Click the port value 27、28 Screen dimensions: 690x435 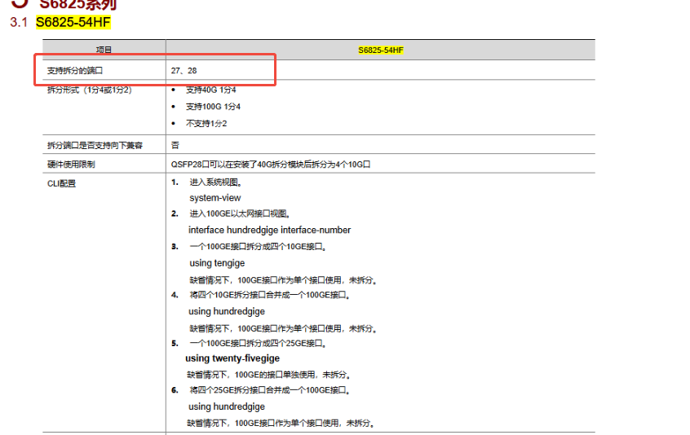(x=184, y=70)
